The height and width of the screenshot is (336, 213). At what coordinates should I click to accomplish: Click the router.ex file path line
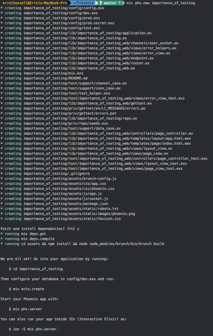(75, 63)
